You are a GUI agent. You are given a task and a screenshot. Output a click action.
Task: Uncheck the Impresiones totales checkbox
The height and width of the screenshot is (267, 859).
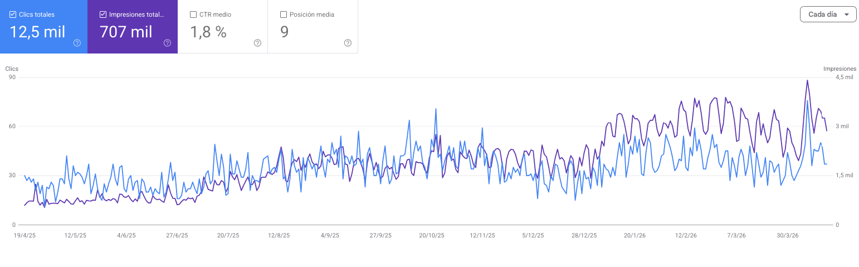(103, 14)
